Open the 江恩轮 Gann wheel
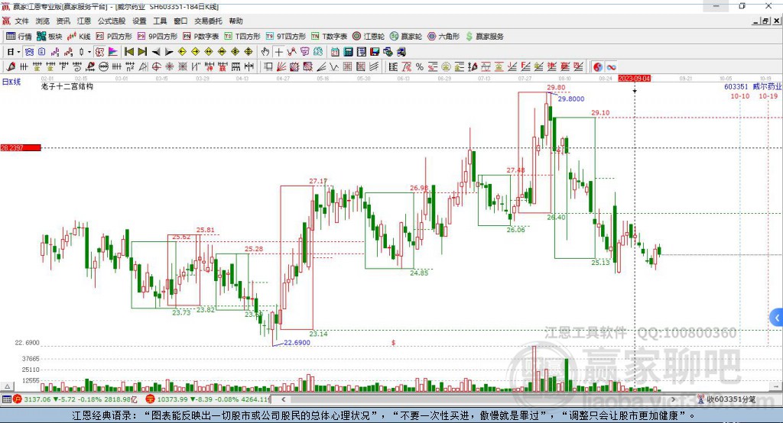783x423 pixels. [369, 37]
